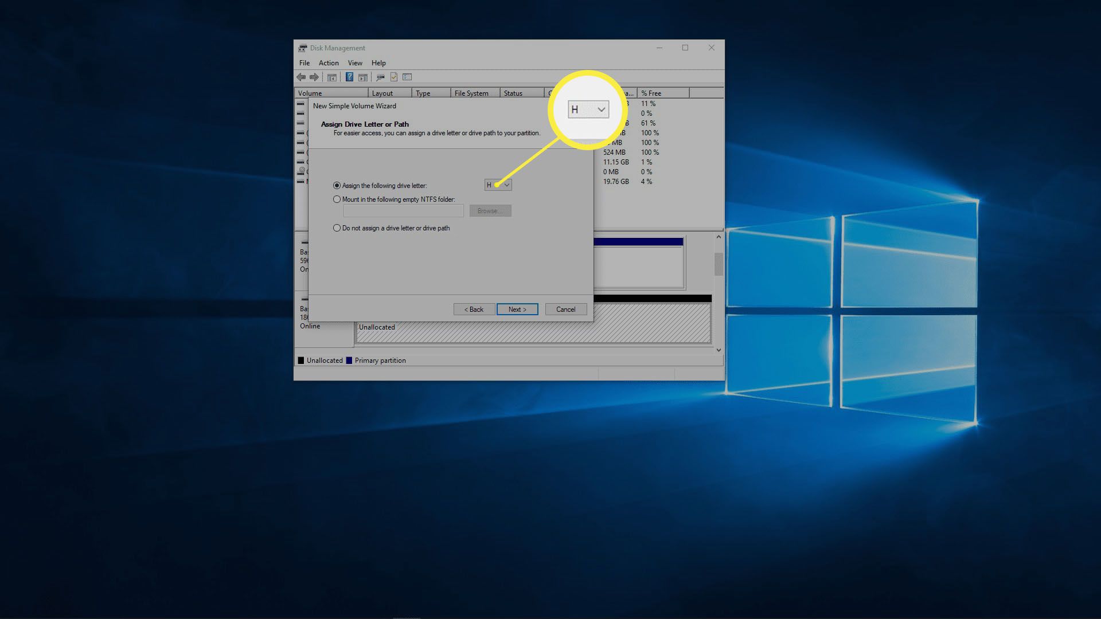Open the File menu
Viewport: 1101px width, 619px height.
coord(304,63)
